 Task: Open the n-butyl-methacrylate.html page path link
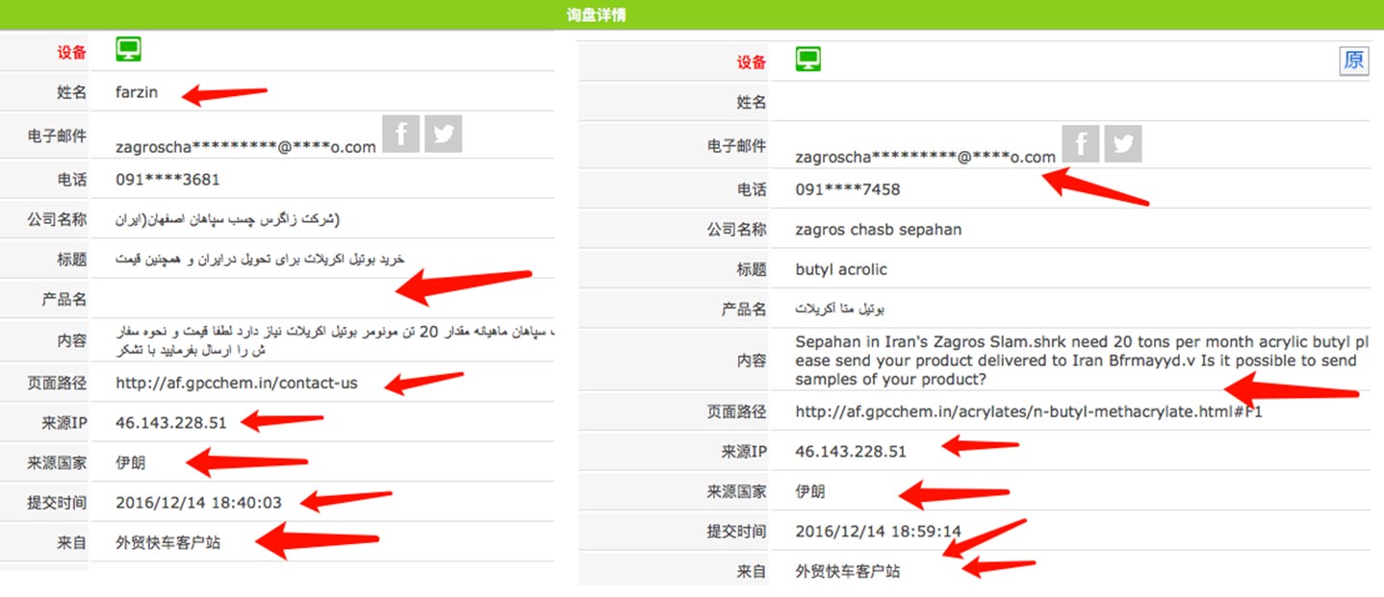(x=1028, y=411)
